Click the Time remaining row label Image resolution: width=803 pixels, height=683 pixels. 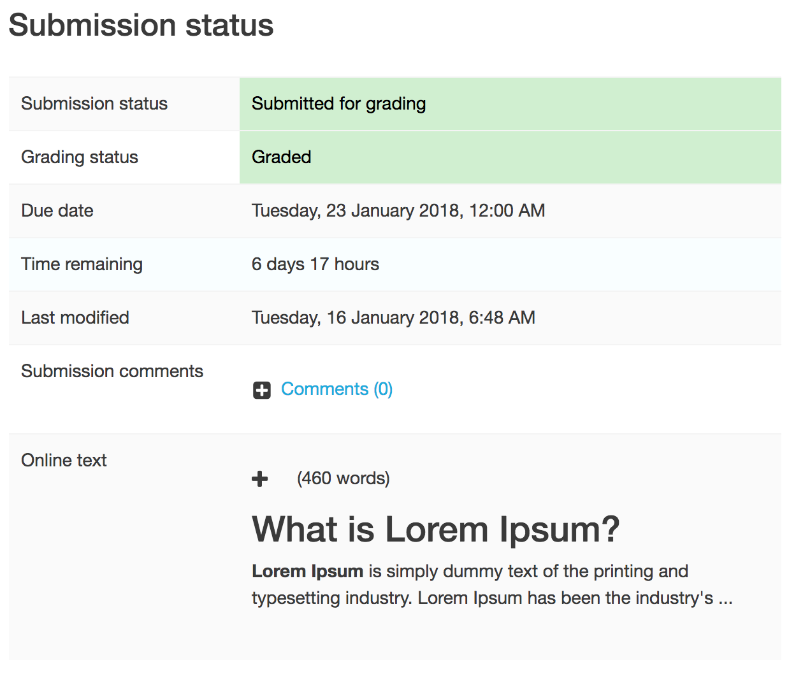tap(82, 264)
